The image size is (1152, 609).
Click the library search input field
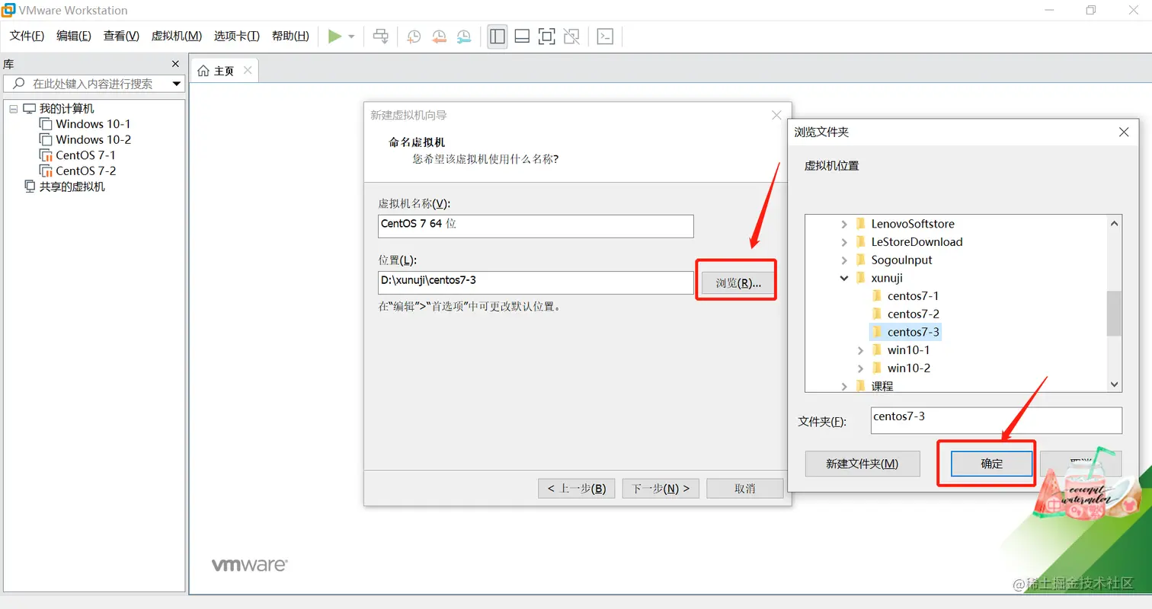click(93, 84)
